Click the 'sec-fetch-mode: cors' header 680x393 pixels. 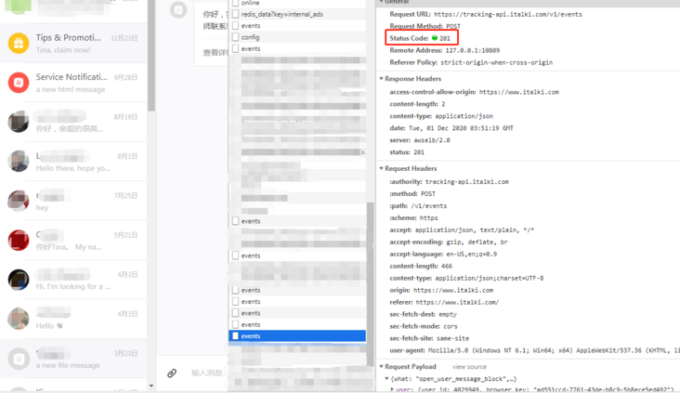click(x=424, y=326)
